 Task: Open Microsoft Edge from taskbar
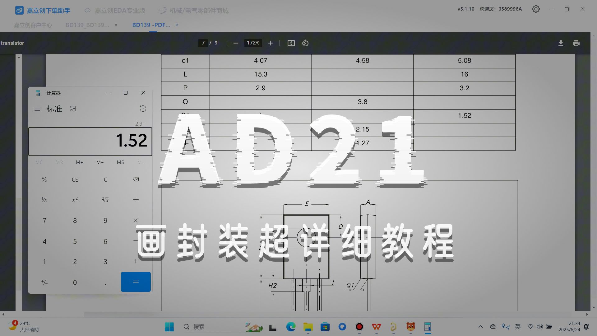[291, 327]
